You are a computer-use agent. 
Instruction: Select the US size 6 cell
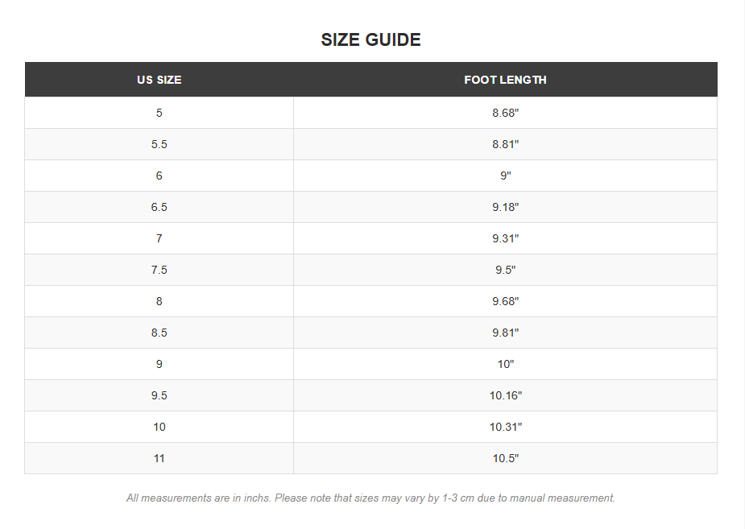click(x=159, y=176)
